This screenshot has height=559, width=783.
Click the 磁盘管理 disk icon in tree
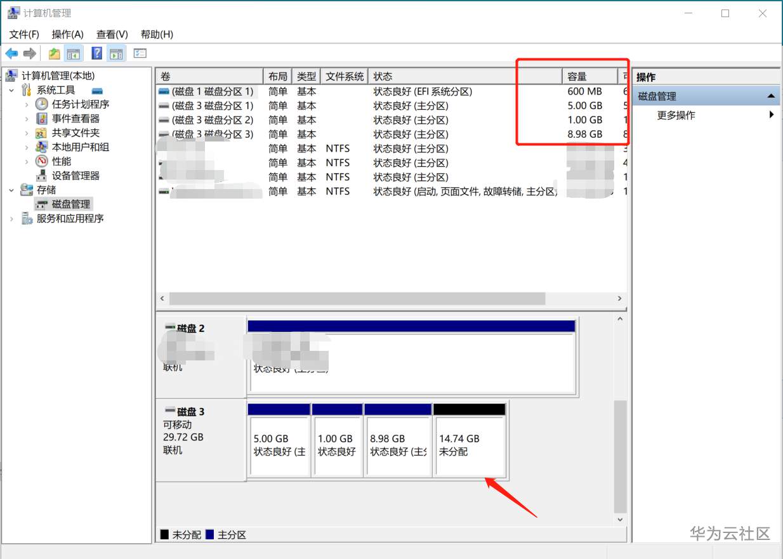tap(41, 204)
